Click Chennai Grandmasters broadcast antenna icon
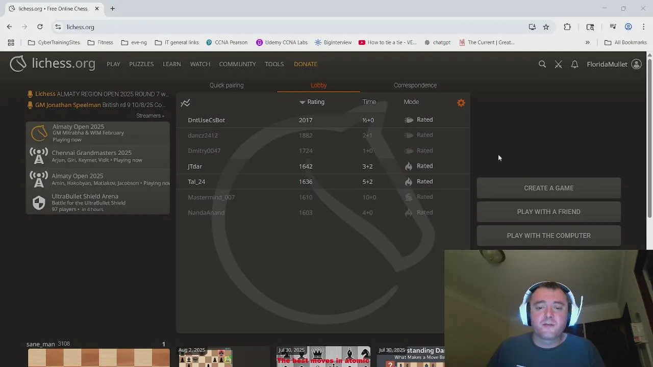This screenshot has height=367, width=653. pos(39,156)
